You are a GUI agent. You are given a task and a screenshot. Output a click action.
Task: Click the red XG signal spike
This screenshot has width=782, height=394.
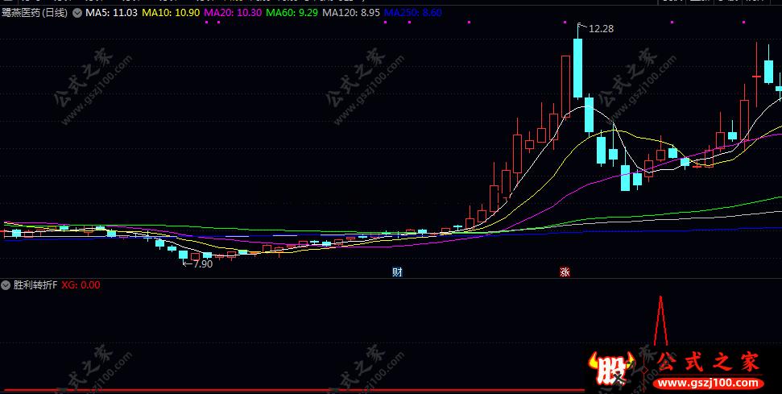tap(661, 321)
